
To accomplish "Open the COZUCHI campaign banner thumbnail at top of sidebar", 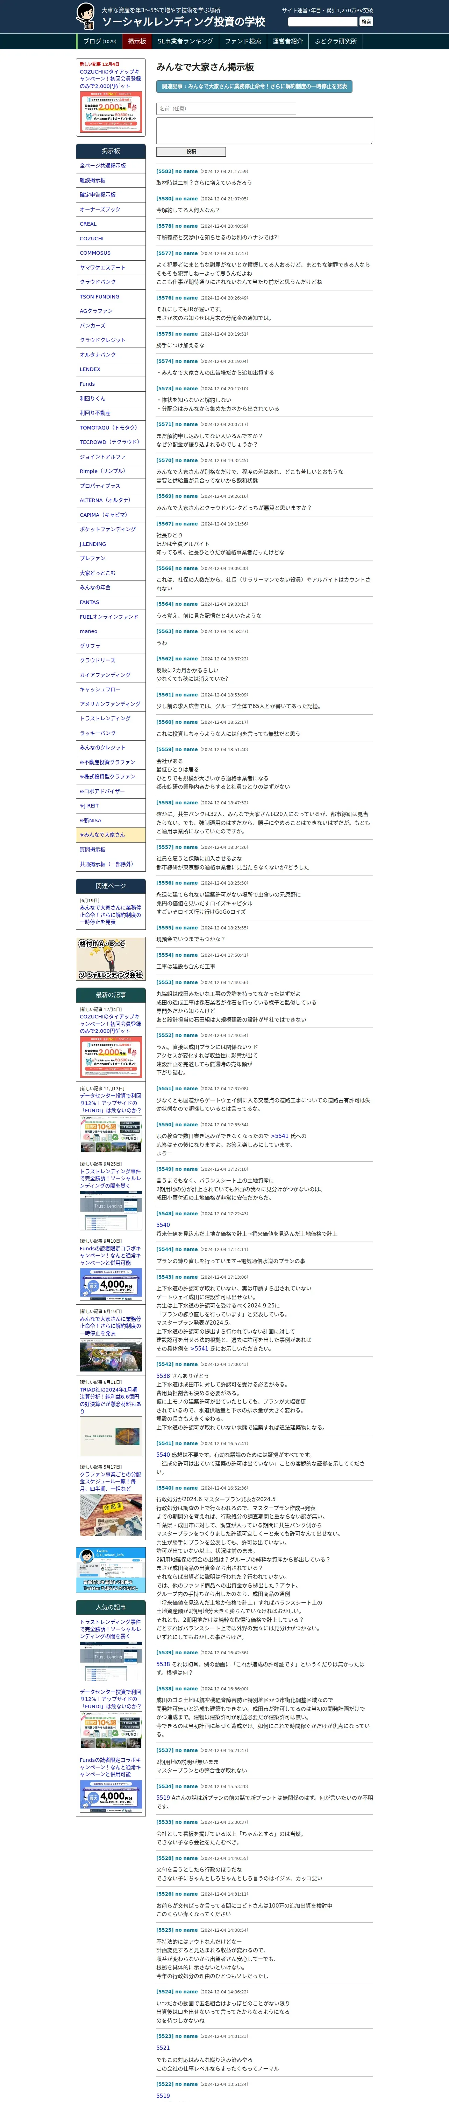I will pos(111,112).
